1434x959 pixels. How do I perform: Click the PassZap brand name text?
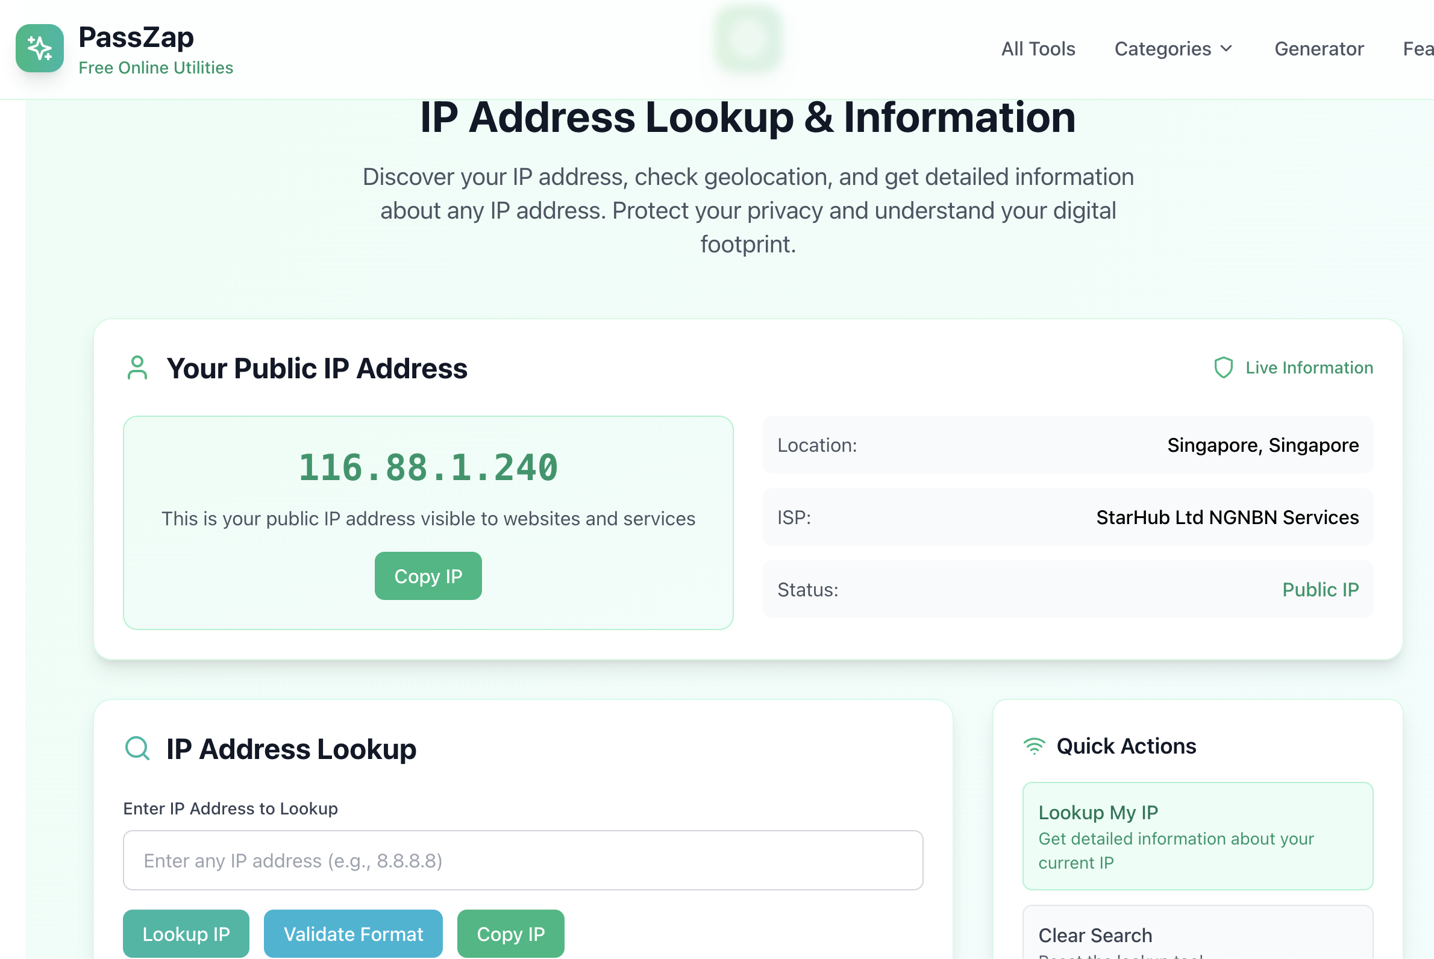click(x=136, y=37)
